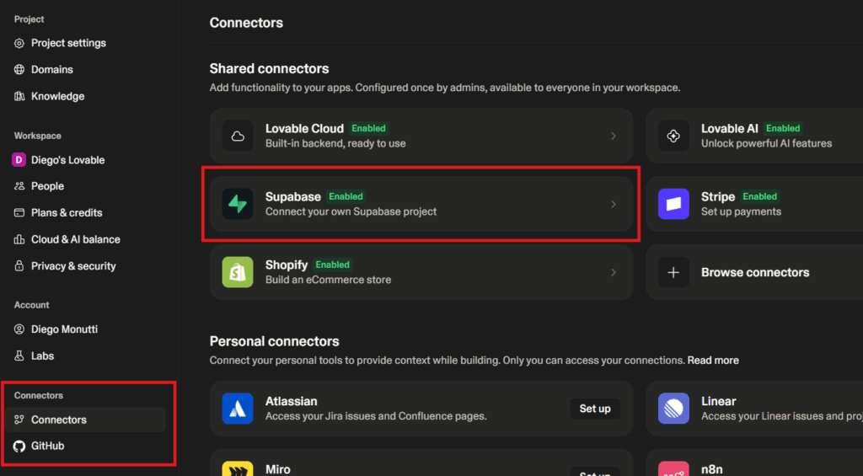The image size is (863, 476).
Task: Click the Knowledge books icon
Action: click(19, 96)
